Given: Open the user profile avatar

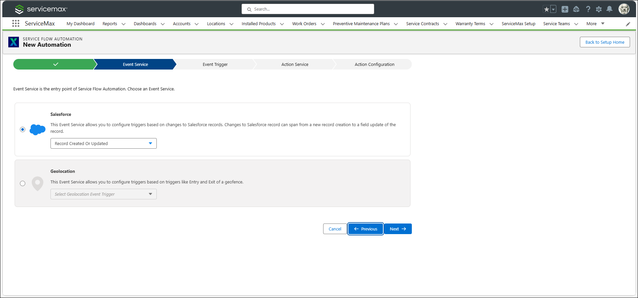Looking at the screenshot, I should point(624,9).
